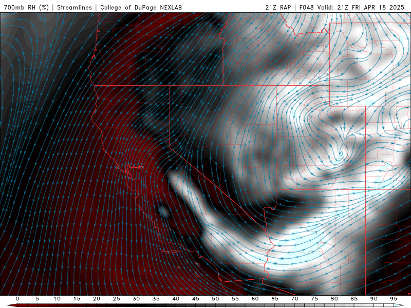Image resolution: width=411 pixels, height=308 pixels.
Task: Select the "10" colorbar scale label
Action: click(x=57, y=299)
